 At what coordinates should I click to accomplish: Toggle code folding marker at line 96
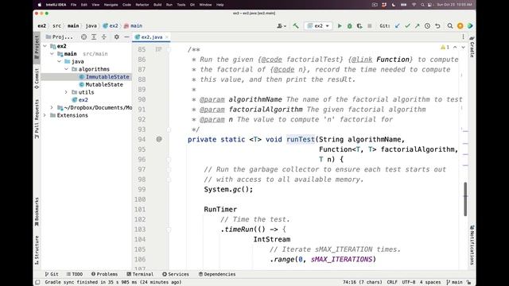point(169,159)
